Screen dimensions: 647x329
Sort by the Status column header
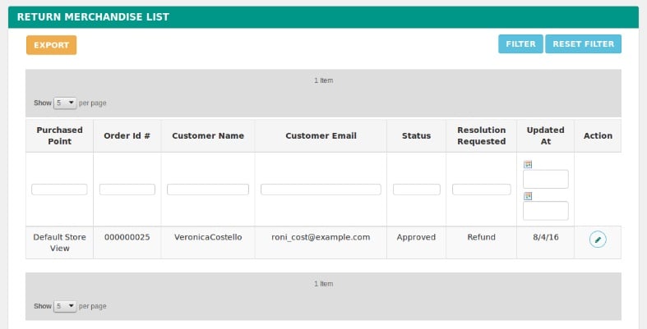[416, 135]
